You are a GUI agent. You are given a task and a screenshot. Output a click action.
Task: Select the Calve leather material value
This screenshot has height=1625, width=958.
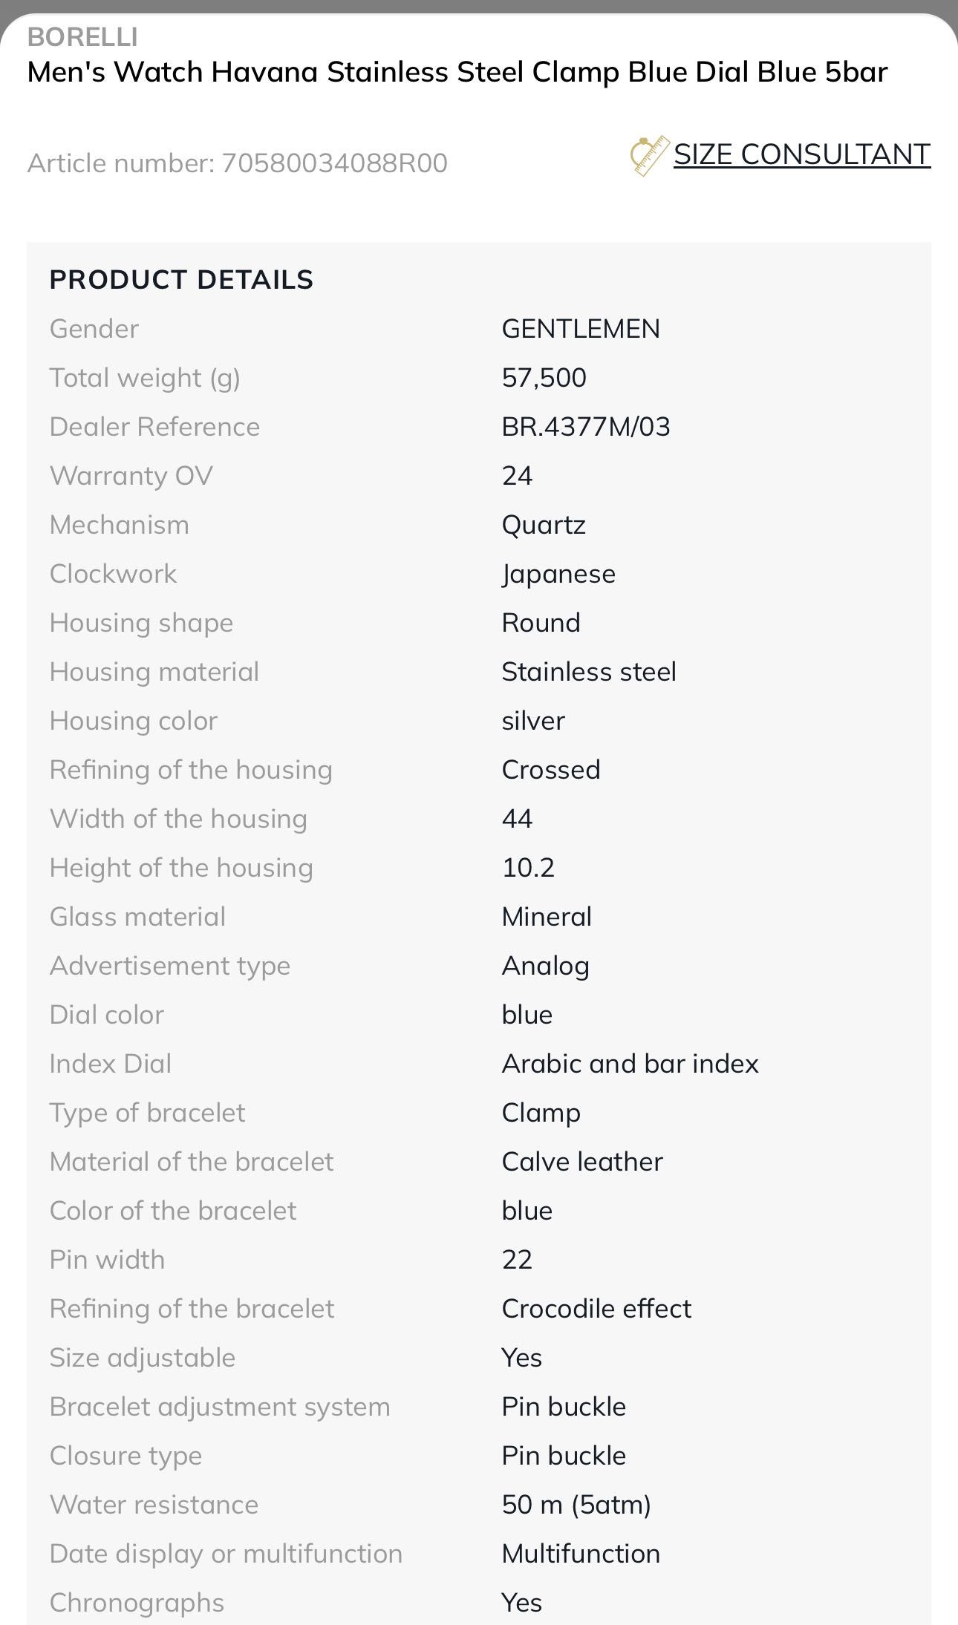click(582, 1162)
